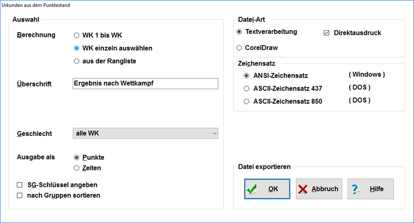Select 'aus der Rangliste' calculation option
The width and height of the screenshot is (414, 223).
(77, 61)
